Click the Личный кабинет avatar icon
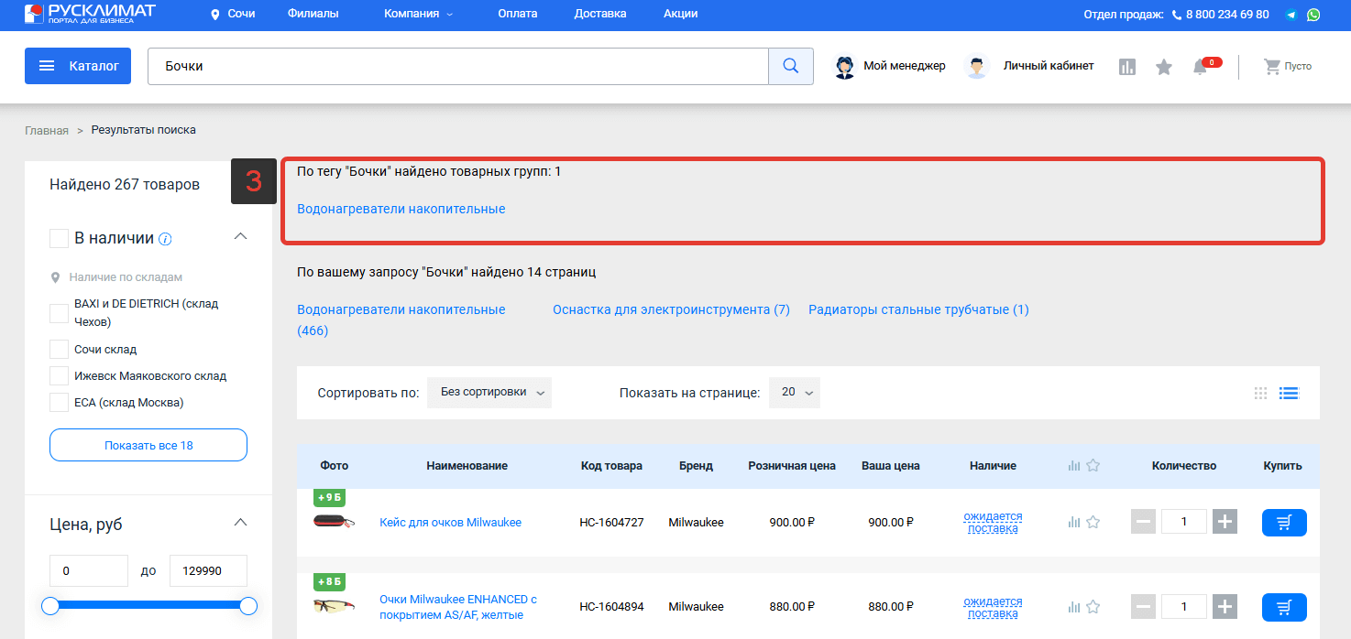Viewport: 1351px width, 639px height. [978, 67]
